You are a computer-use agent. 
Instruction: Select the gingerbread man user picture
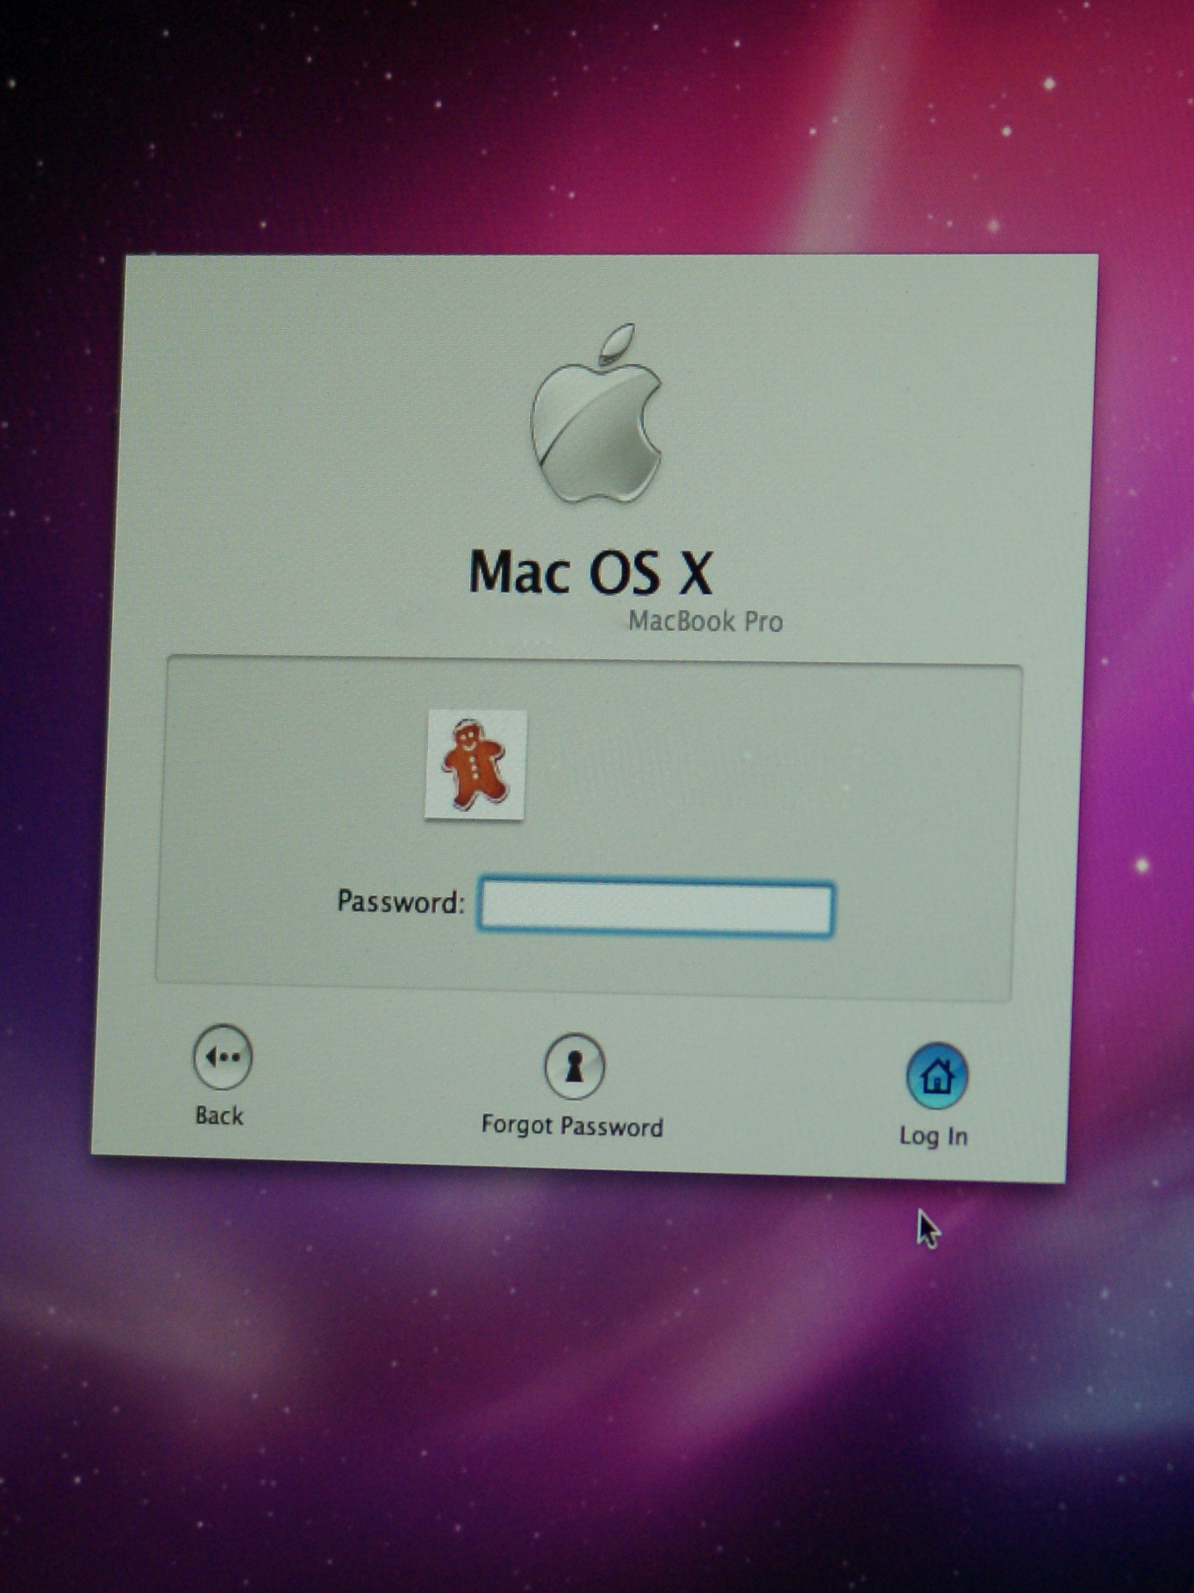pos(476,764)
